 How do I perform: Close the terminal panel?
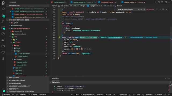point(169,79)
